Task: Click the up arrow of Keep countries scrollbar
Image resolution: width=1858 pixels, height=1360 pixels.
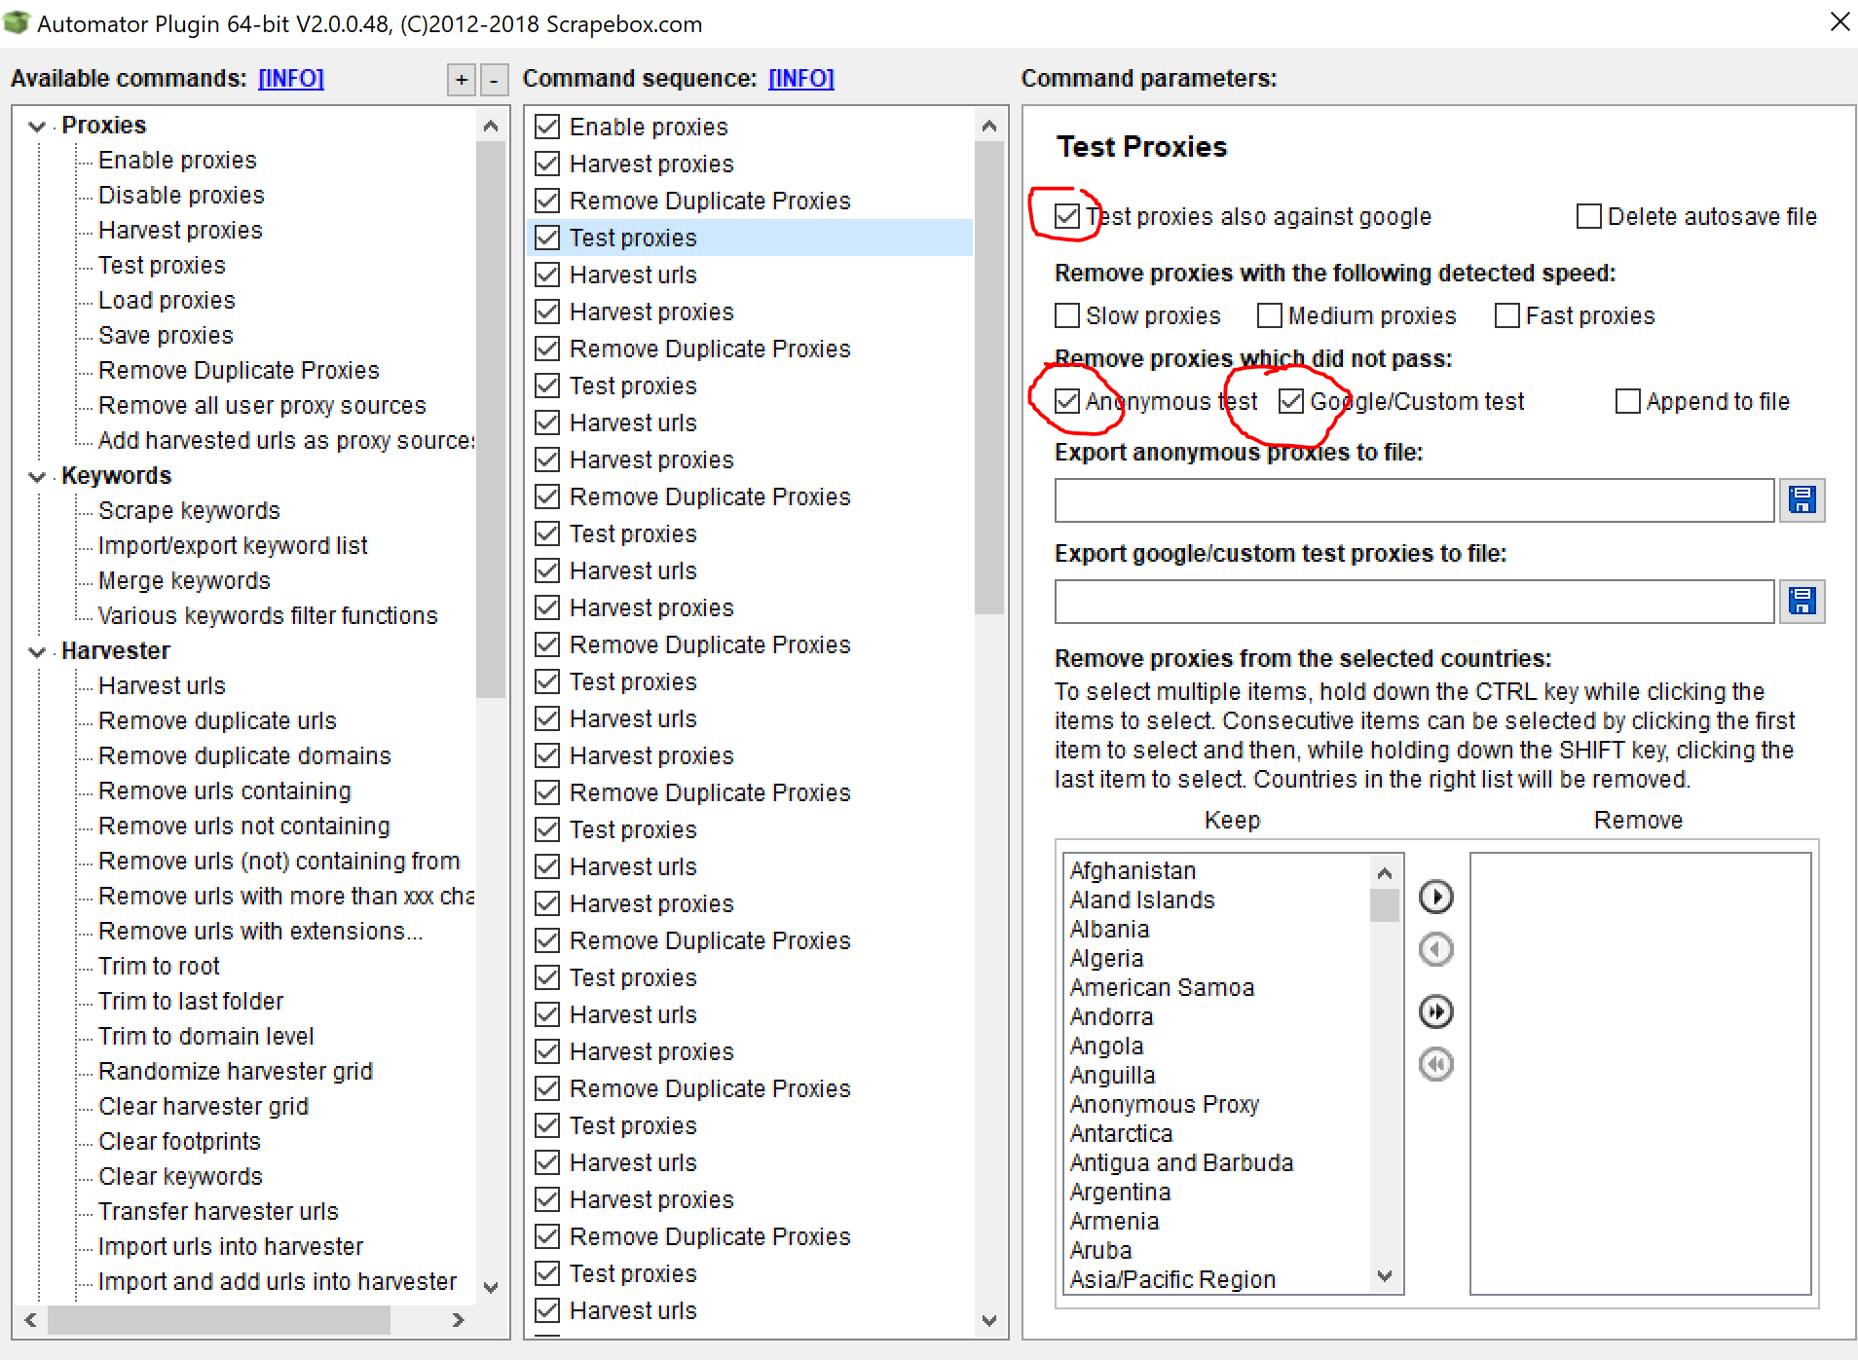Action: [x=1385, y=873]
